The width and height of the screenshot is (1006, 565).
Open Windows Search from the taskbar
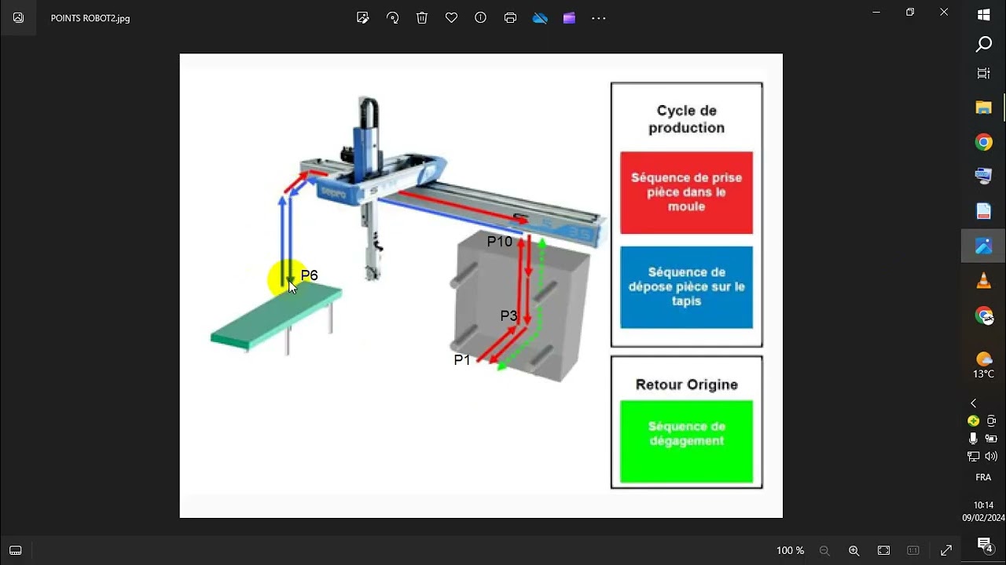pos(983,44)
